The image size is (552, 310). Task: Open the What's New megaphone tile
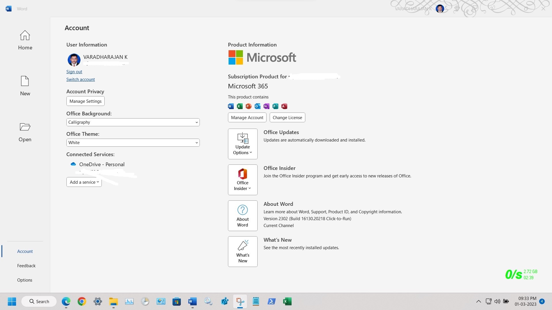click(242, 251)
